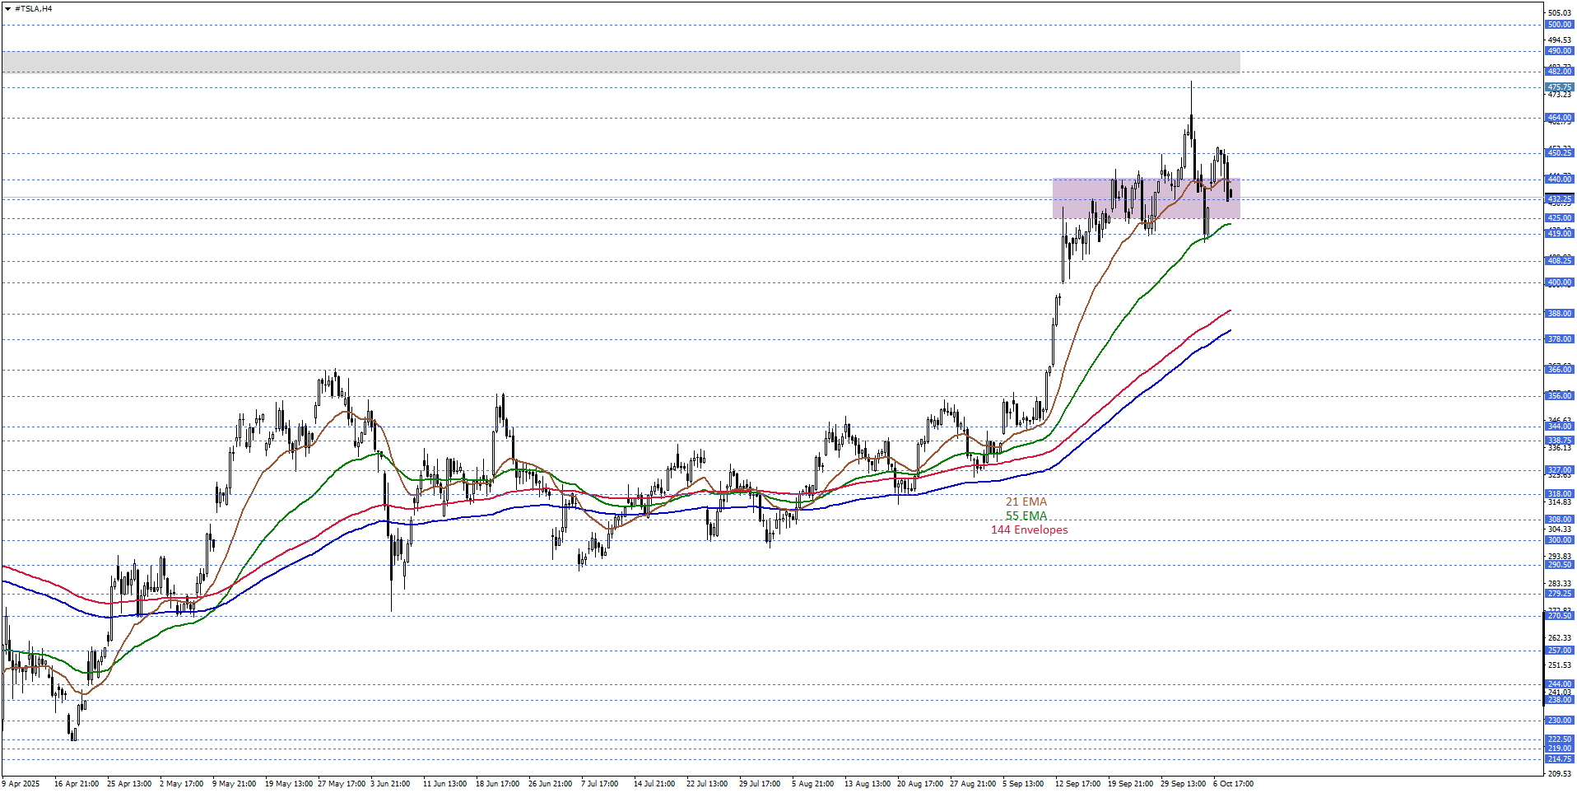Click the highlighted 475.75 price label
Viewport: 1577px width, 793px height.
point(1559,87)
